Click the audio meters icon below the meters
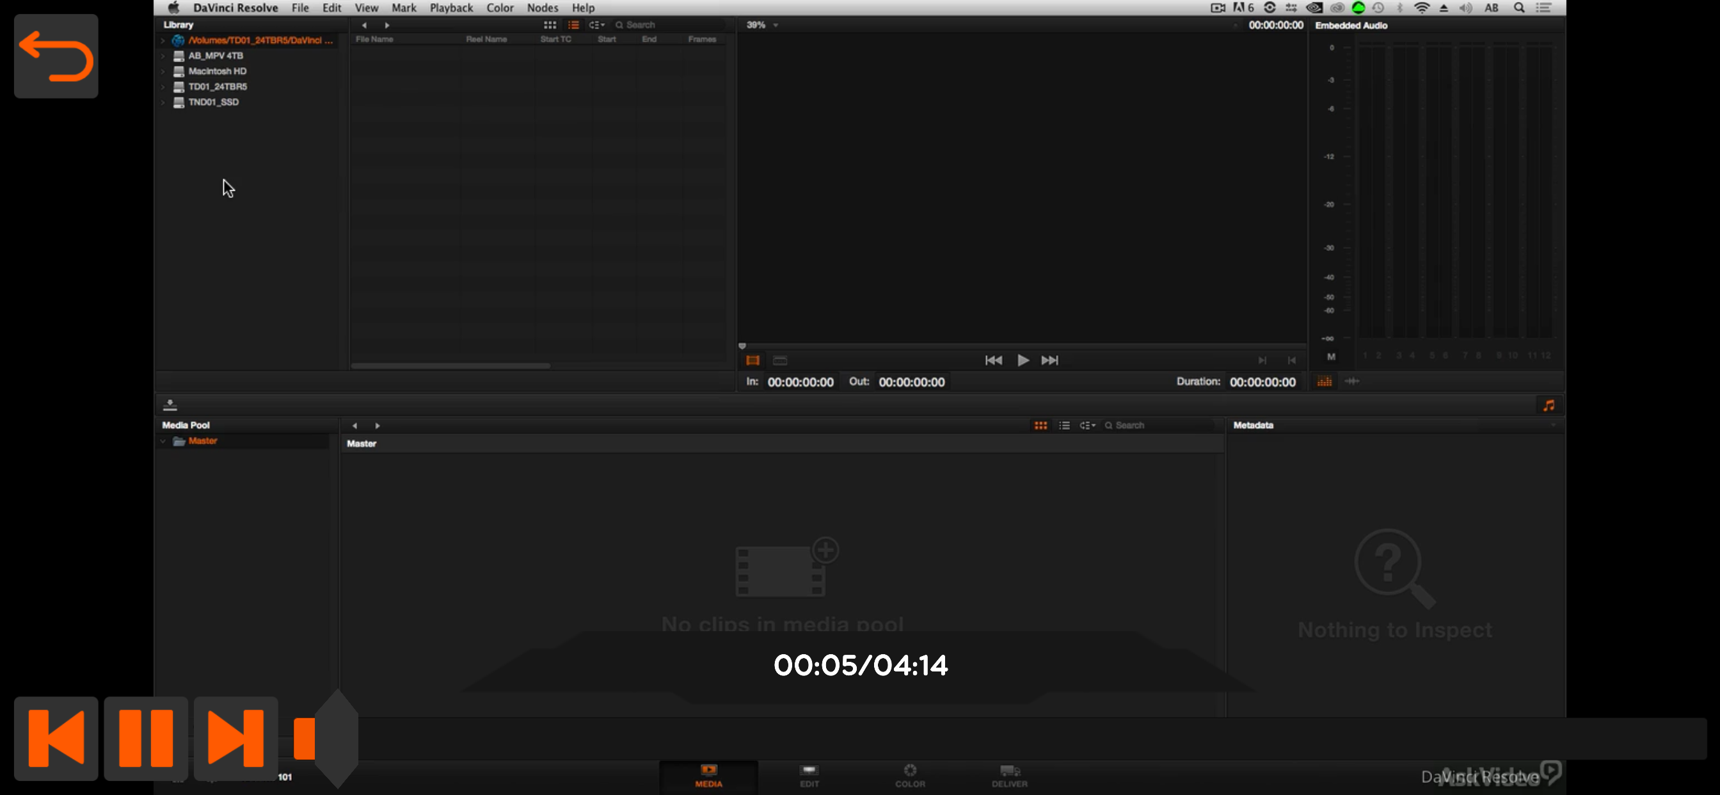The height and width of the screenshot is (795, 1720). [1324, 381]
